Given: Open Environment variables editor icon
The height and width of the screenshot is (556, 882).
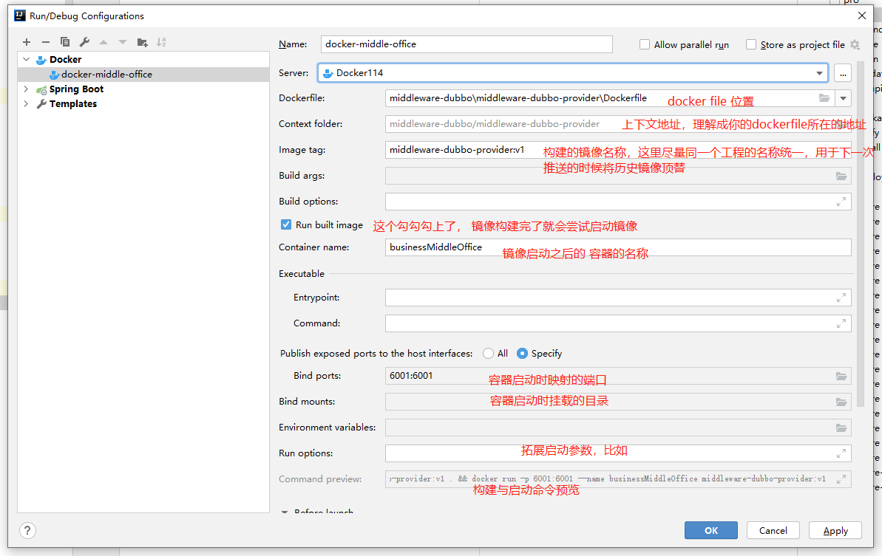Looking at the screenshot, I should click(841, 428).
